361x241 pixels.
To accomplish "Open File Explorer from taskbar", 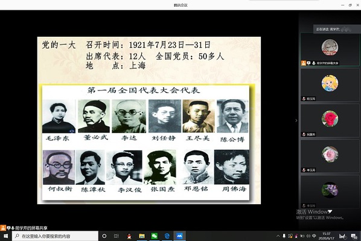I will click(142, 236).
